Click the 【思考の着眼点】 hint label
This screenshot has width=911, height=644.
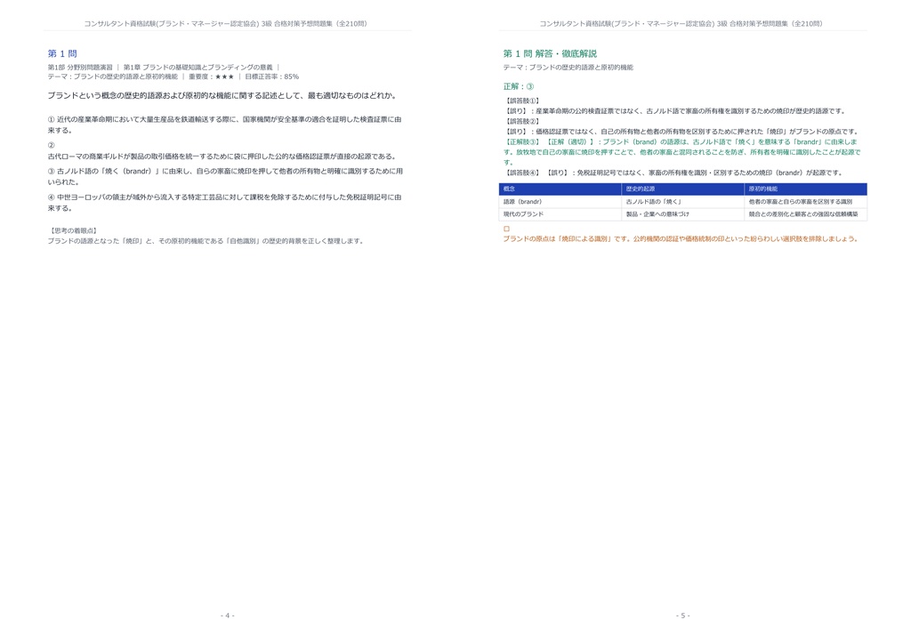(73, 230)
